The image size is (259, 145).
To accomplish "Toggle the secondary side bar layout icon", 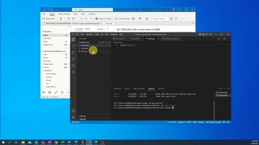I will (x=206, y=34).
